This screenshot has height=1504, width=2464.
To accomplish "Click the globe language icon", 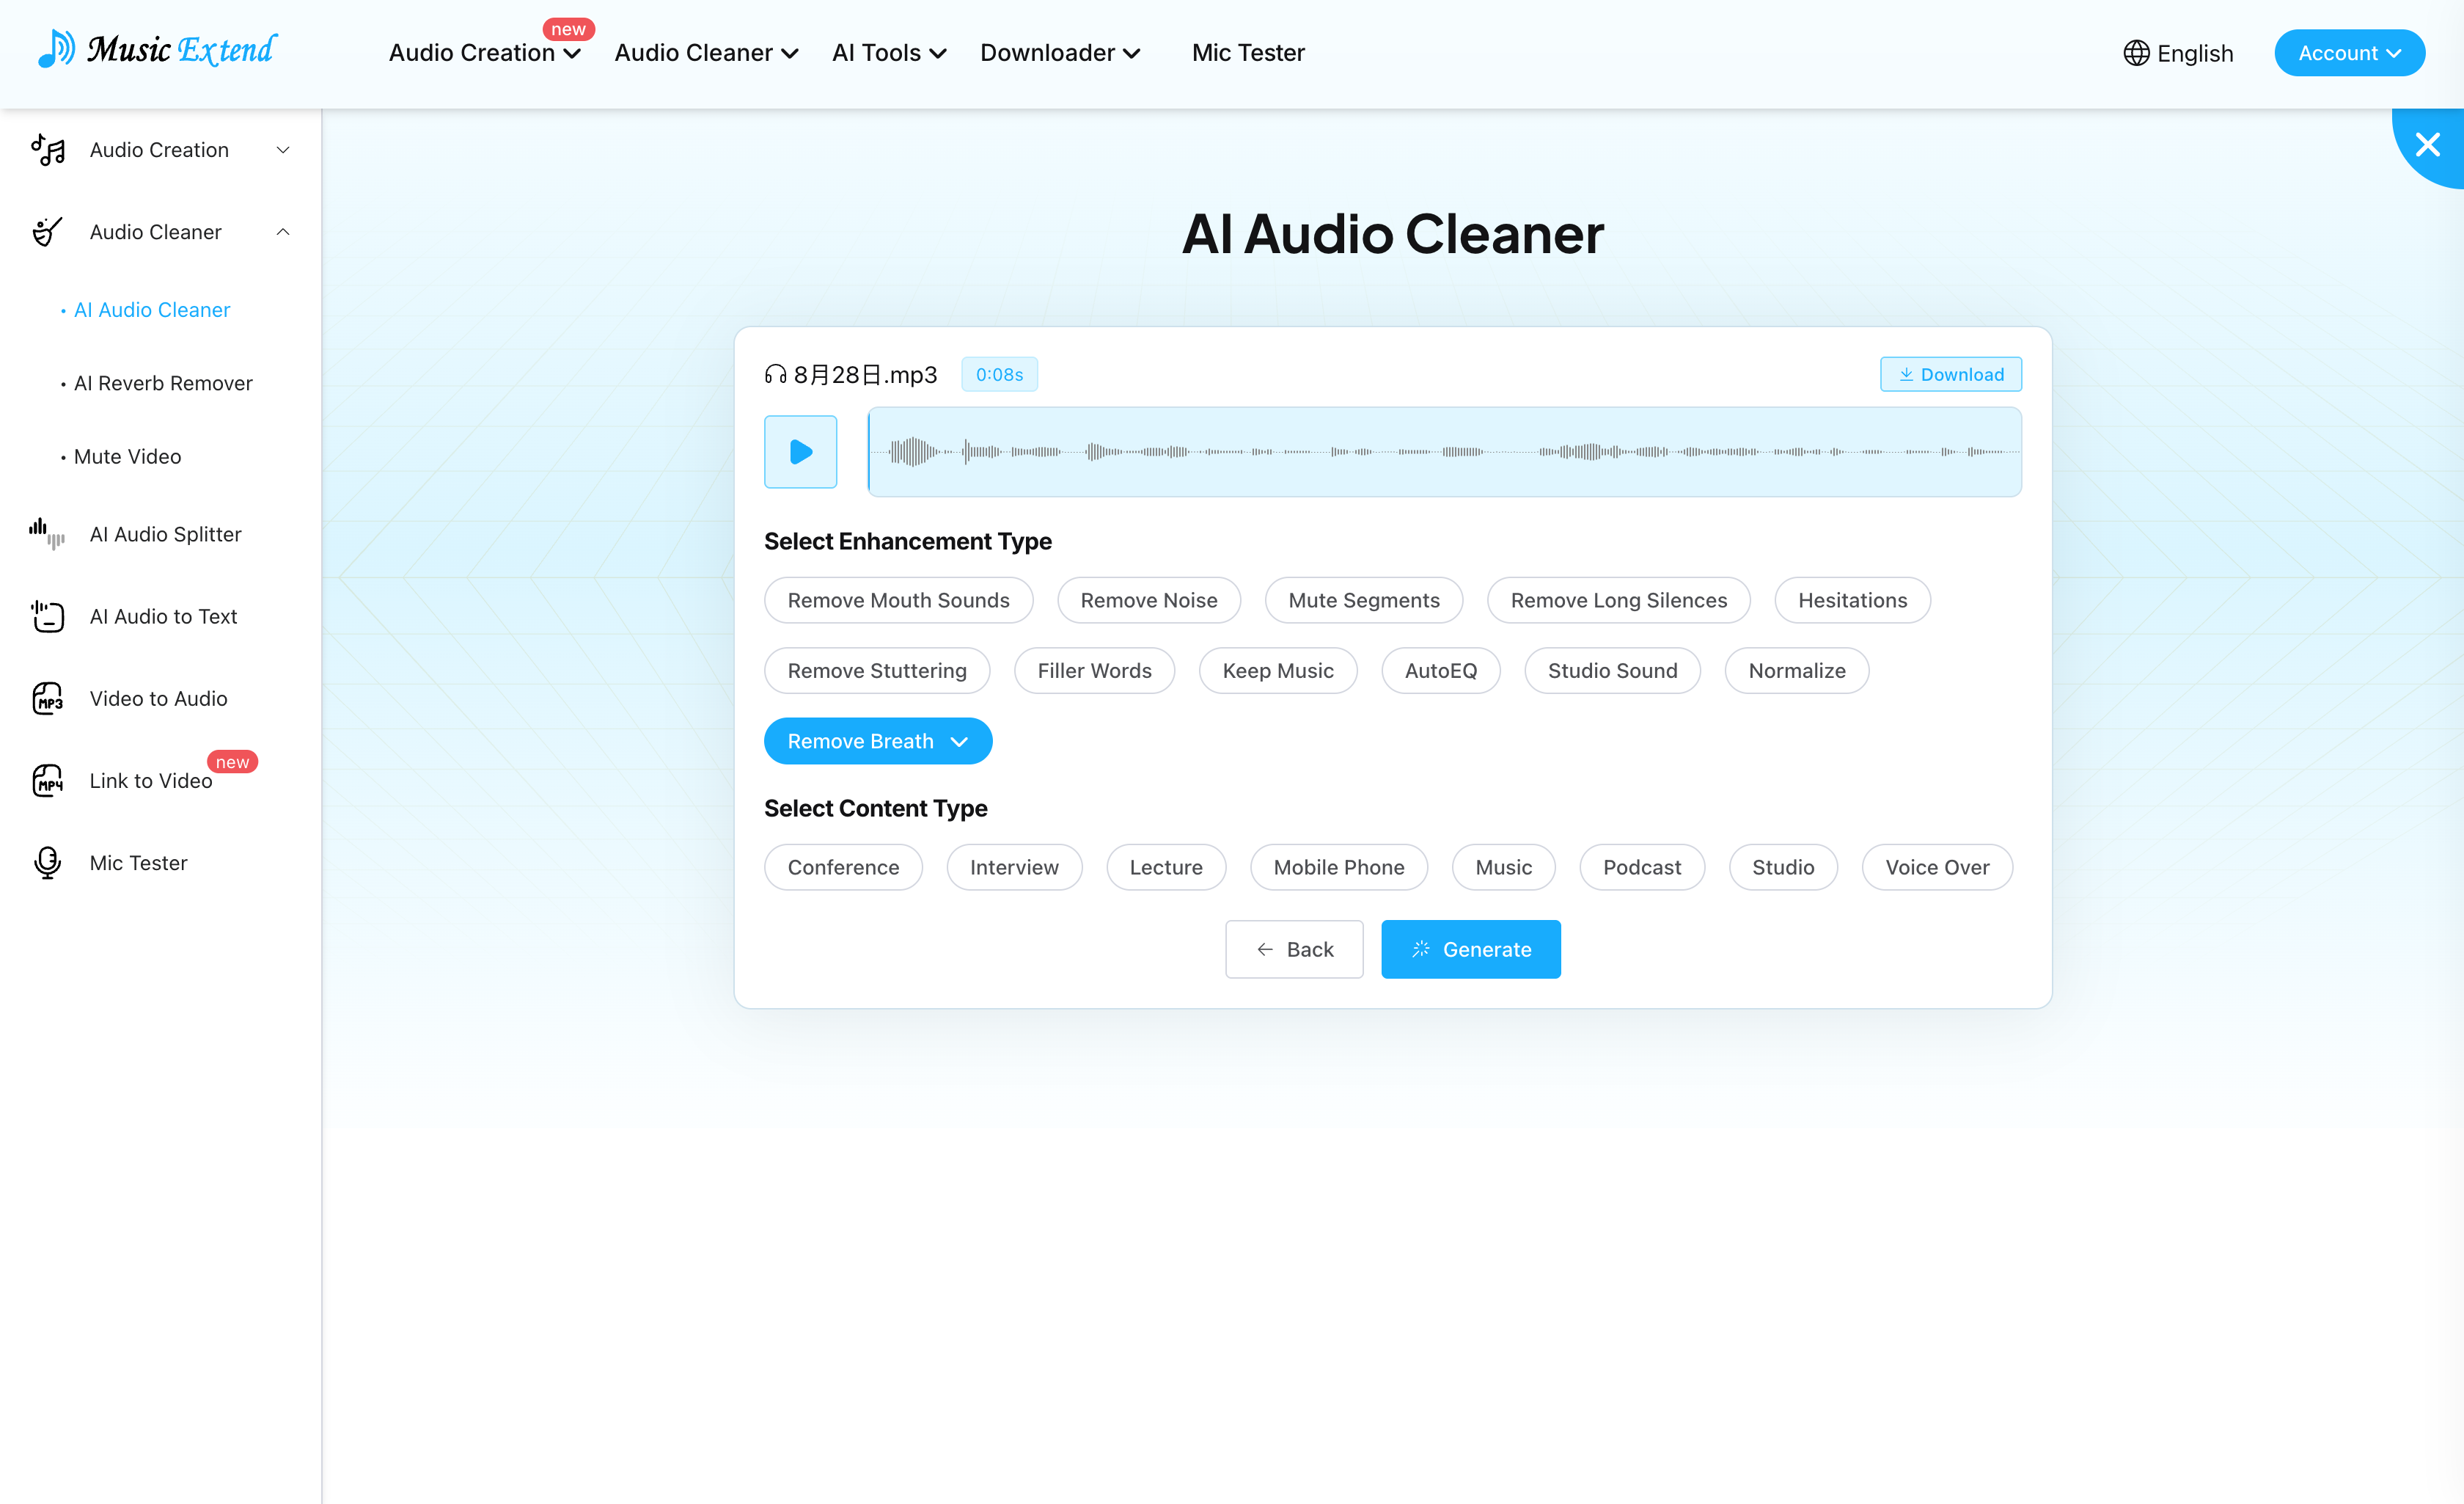I will [x=2136, y=53].
